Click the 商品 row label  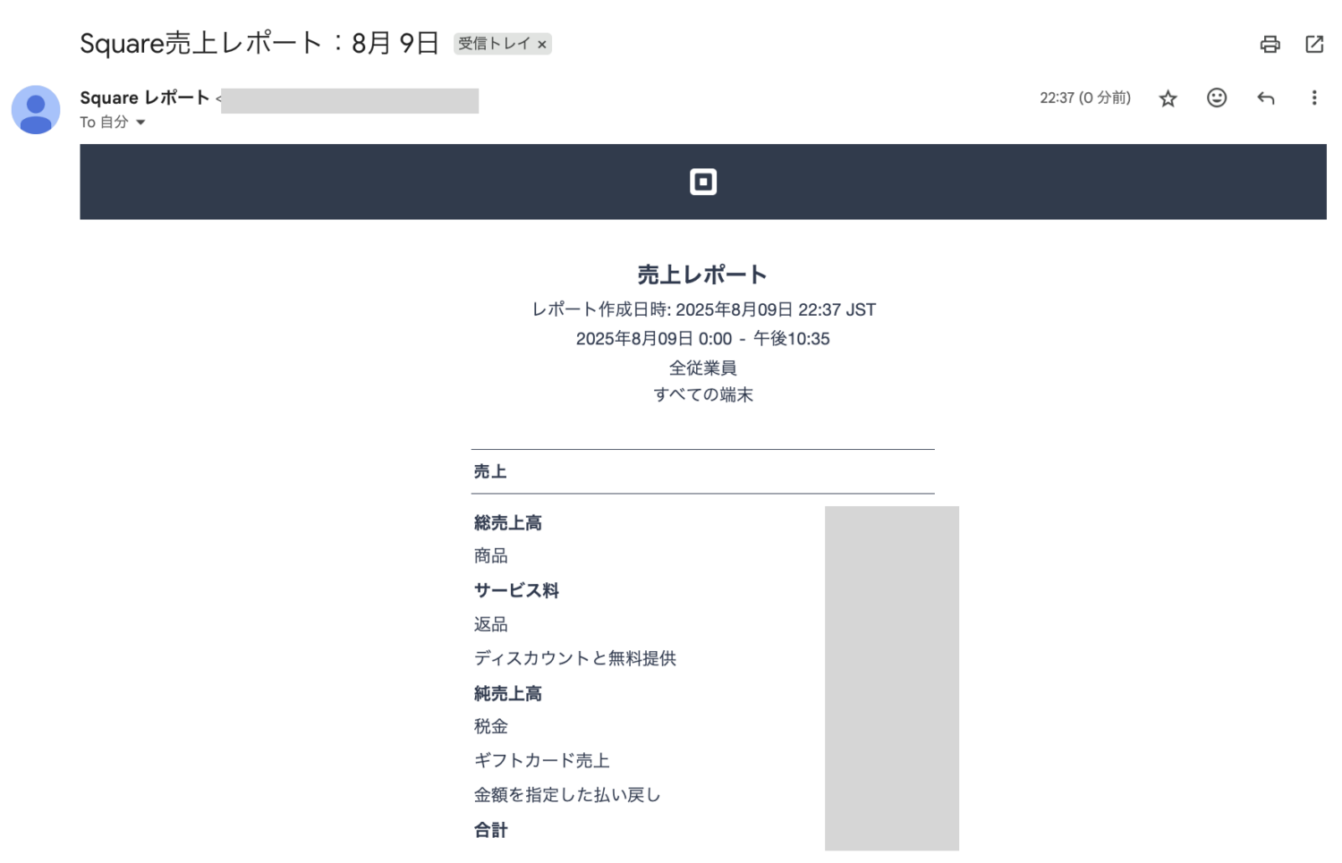coord(490,556)
